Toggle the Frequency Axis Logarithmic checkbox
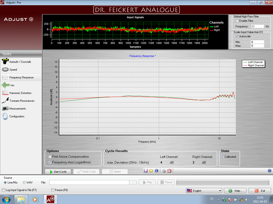This screenshot has height=204, width=273. [x=50, y=163]
